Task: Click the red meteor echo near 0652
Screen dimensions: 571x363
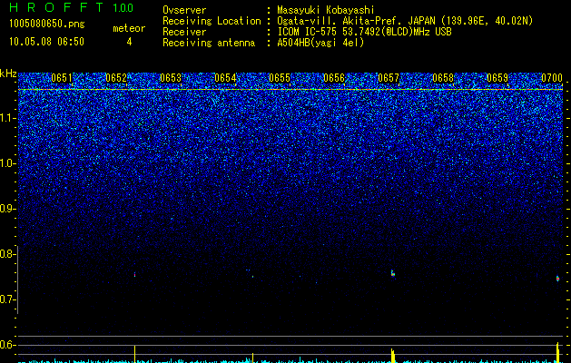Action: click(x=134, y=274)
